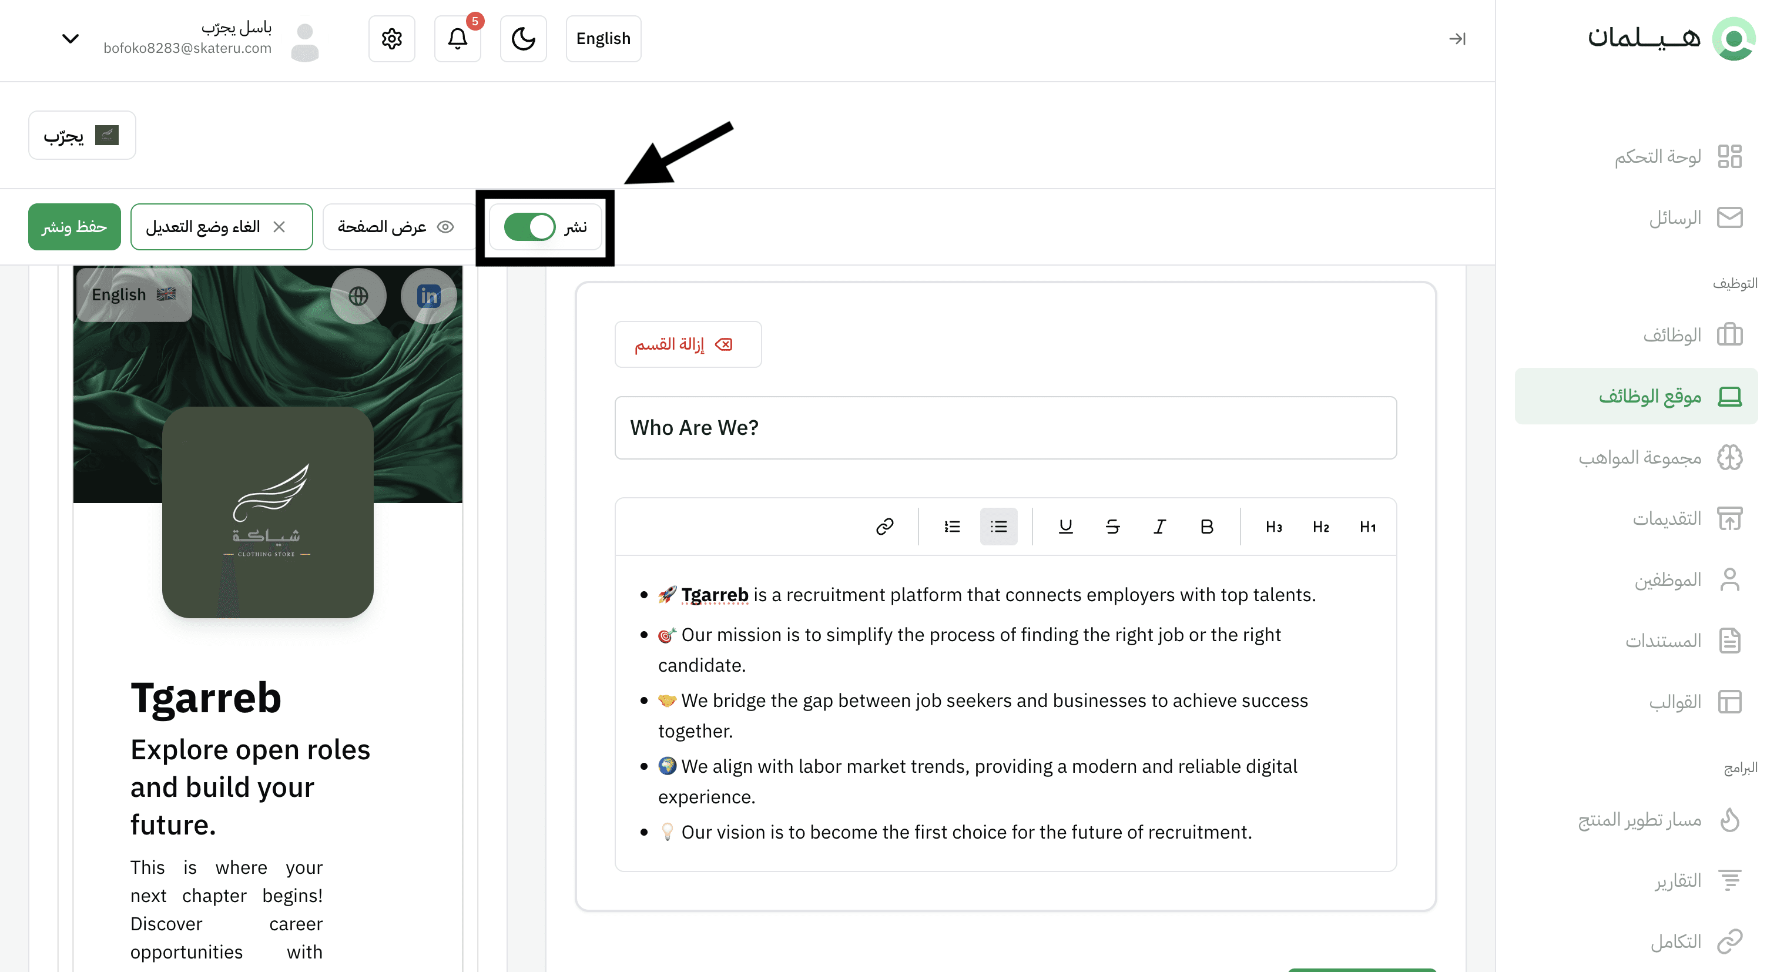Click إزالة القسم remove section button
This screenshot has width=1777, height=972.
688,344
